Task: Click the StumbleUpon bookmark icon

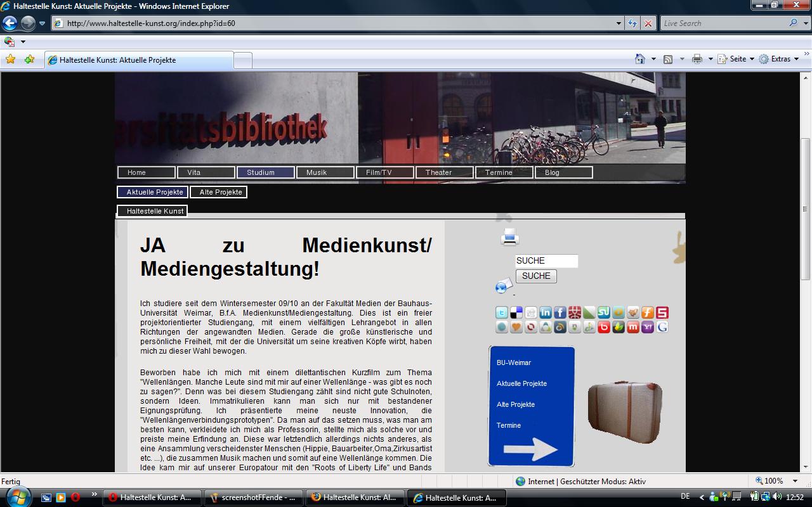Action: (603, 312)
